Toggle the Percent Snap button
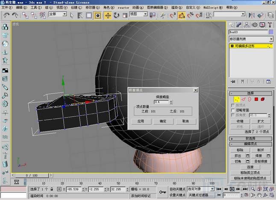 [190, 15]
